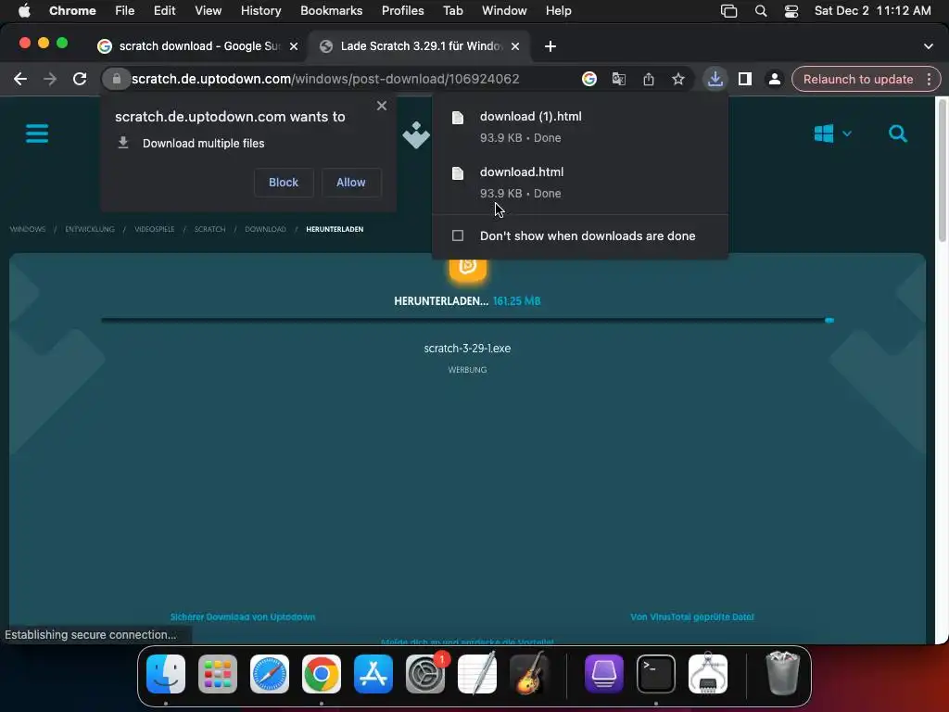Bookmark this page with the star icon
This screenshot has width=949, height=712.
(x=677, y=80)
